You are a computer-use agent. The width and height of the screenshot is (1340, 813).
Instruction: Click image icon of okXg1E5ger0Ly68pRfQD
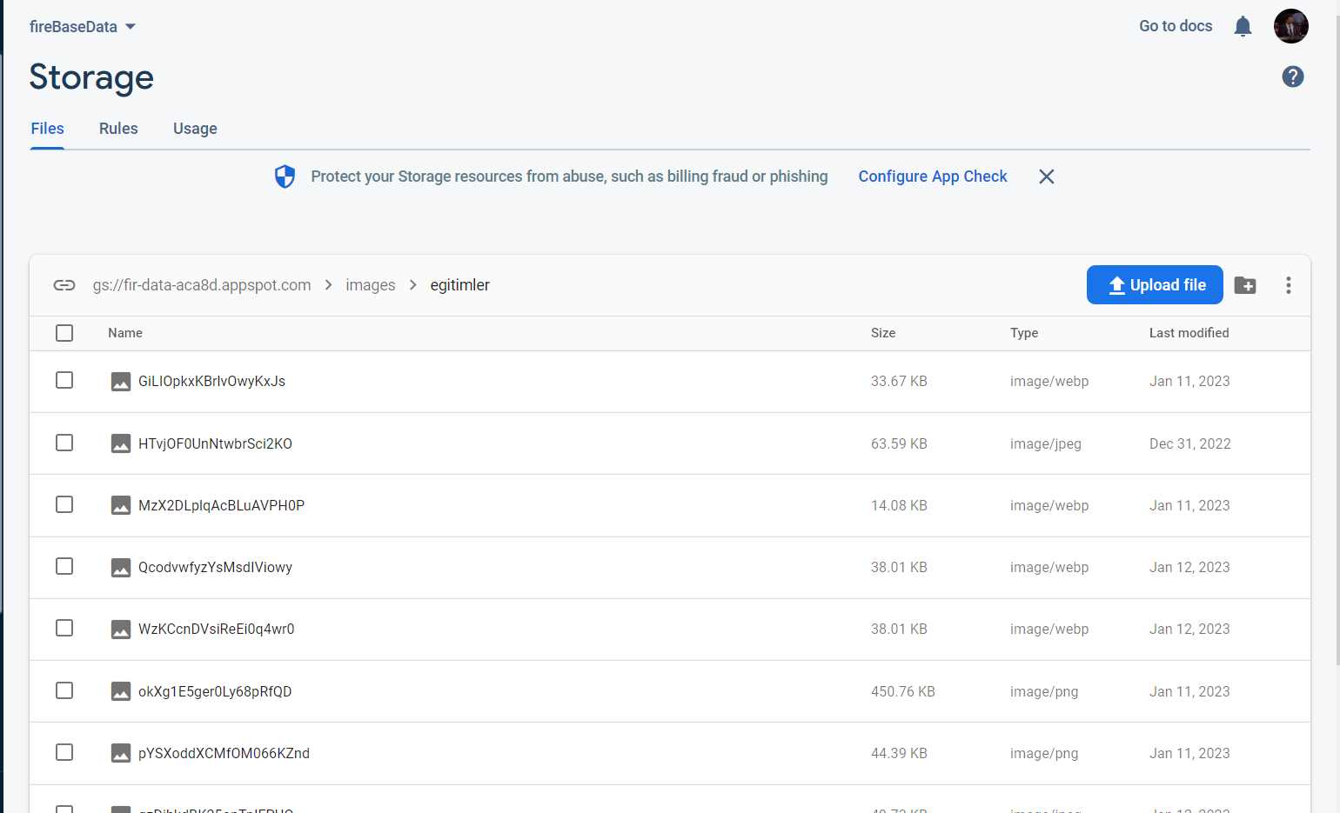(x=121, y=691)
